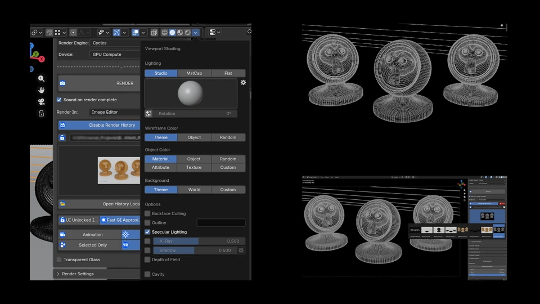Image resolution: width=540 pixels, height=304 pixels.
Task: Click the blurred history path field
Action: [105, 138]
